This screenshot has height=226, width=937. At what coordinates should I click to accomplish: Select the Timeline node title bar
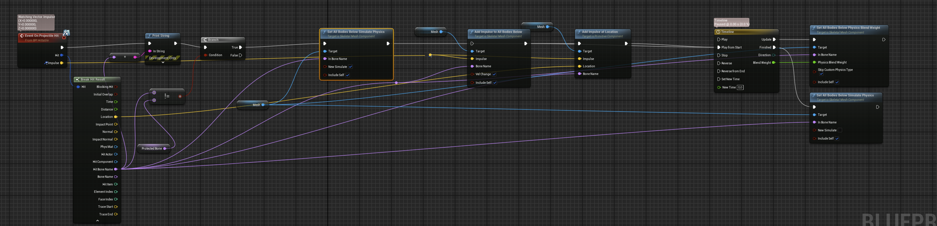point(746,32)
